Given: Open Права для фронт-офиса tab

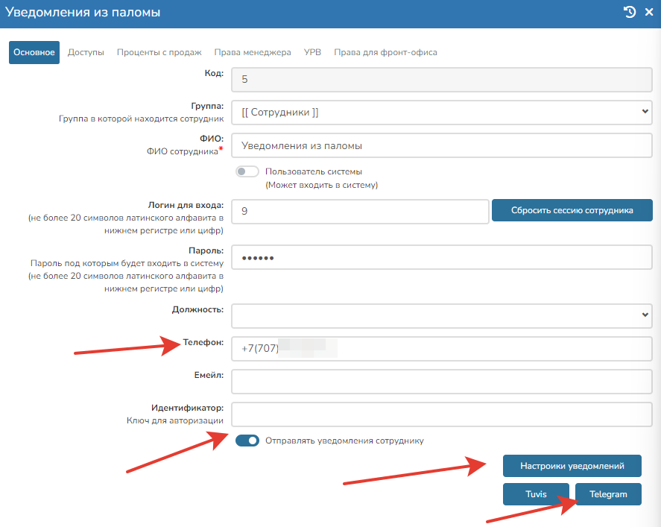Looking at the screenshot, I should point(385,53).
